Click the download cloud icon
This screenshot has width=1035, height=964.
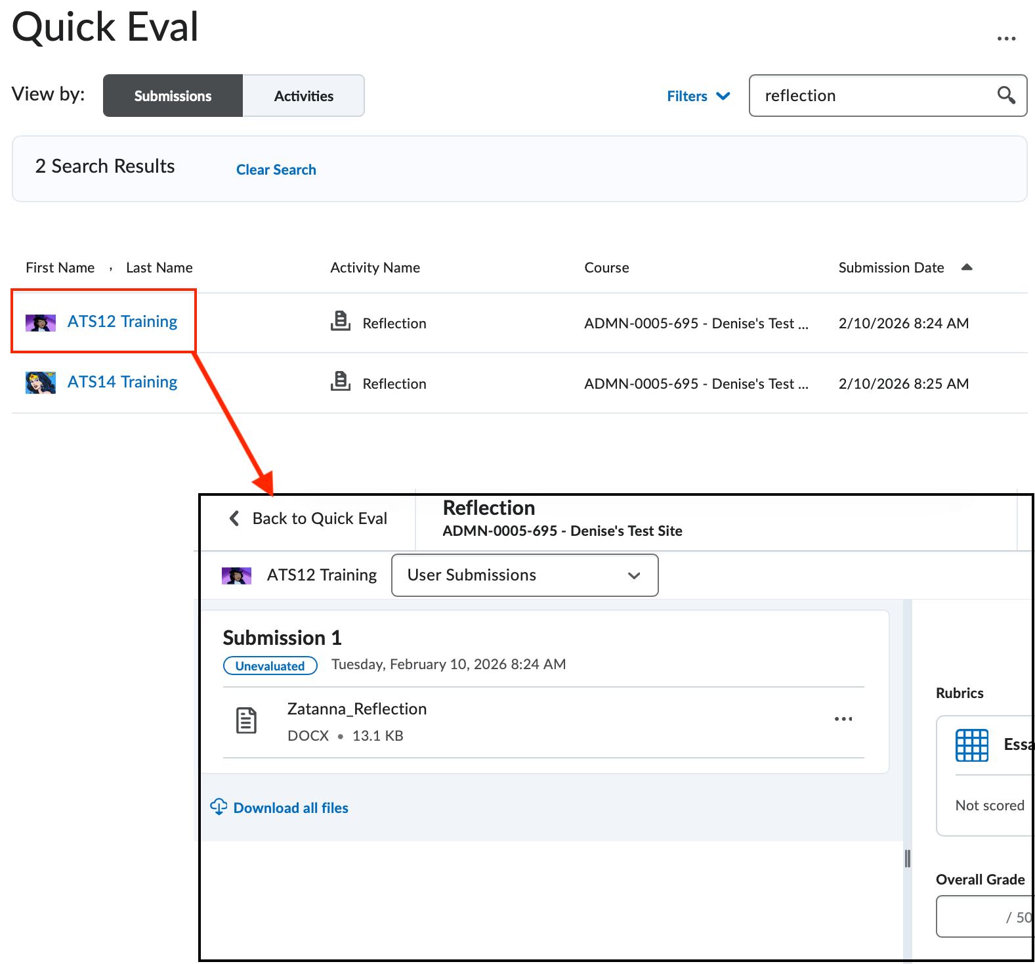point(219,807)
